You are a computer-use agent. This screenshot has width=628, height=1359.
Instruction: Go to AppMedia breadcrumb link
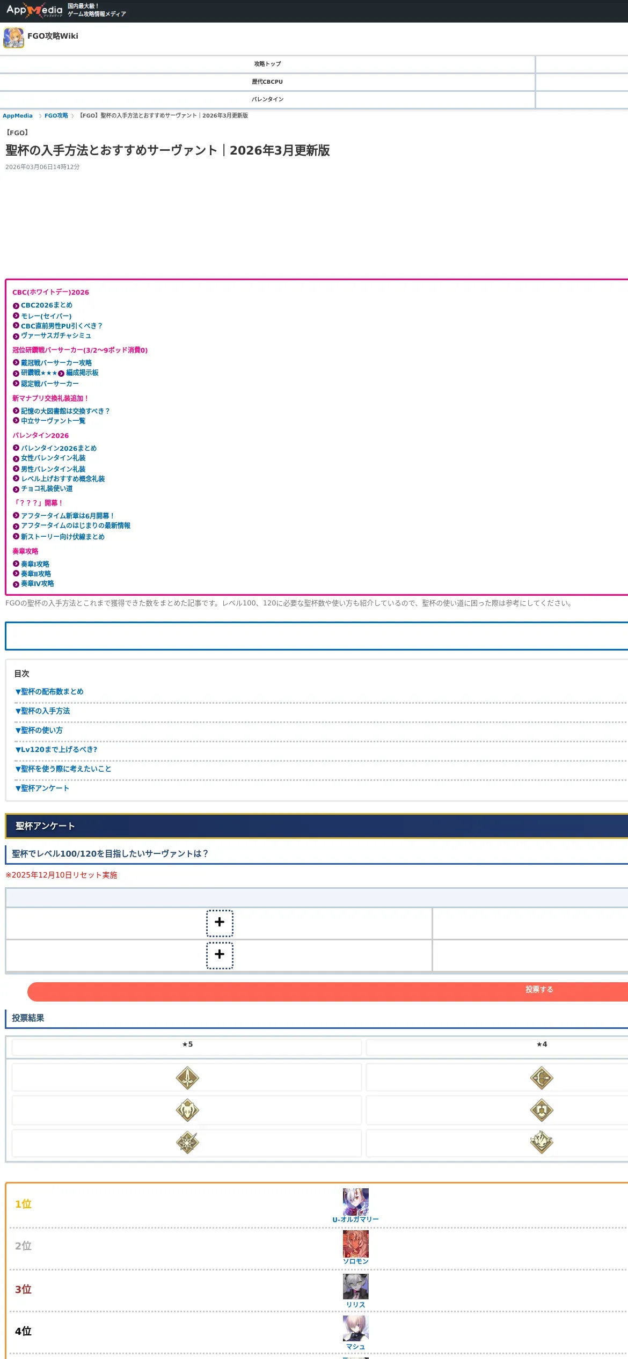18,116
